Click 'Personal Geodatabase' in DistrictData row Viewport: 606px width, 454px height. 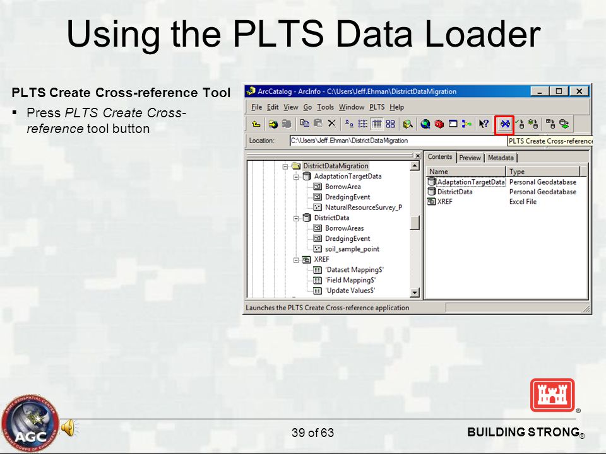[x=543, y=192]
